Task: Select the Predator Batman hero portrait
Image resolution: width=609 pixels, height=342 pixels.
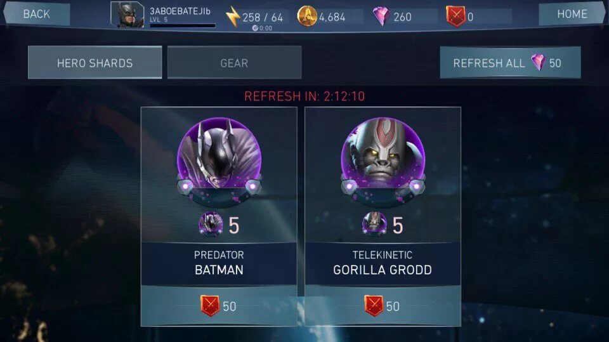Action: point(219,161)
